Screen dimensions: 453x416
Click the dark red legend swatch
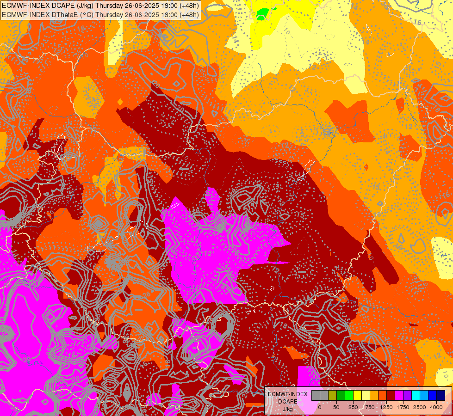[x=391, y=396]
